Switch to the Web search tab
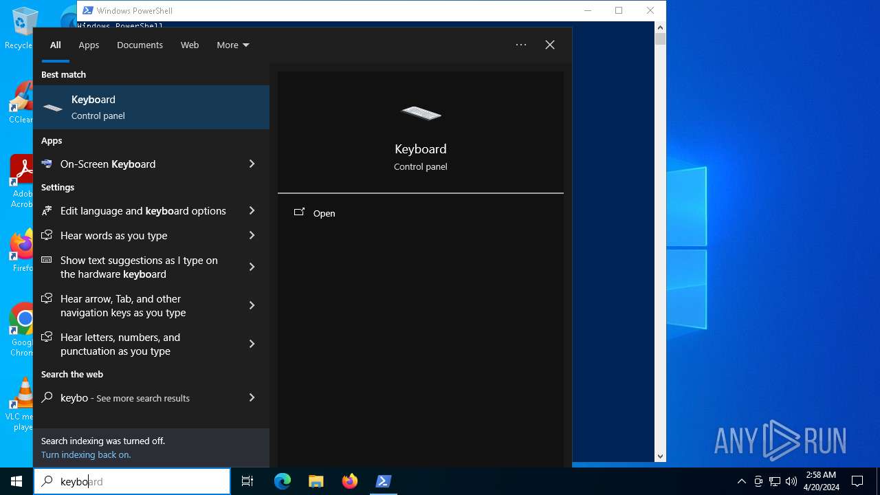This screenshot has width=880, height=495. [190, 45]
